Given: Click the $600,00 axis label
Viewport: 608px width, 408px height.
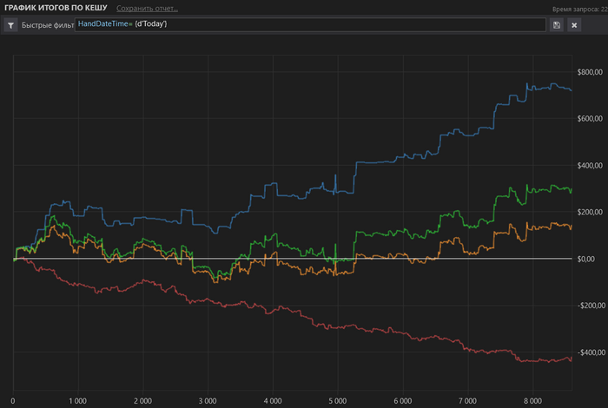Looking at the screenshot, I should [590, 119].
